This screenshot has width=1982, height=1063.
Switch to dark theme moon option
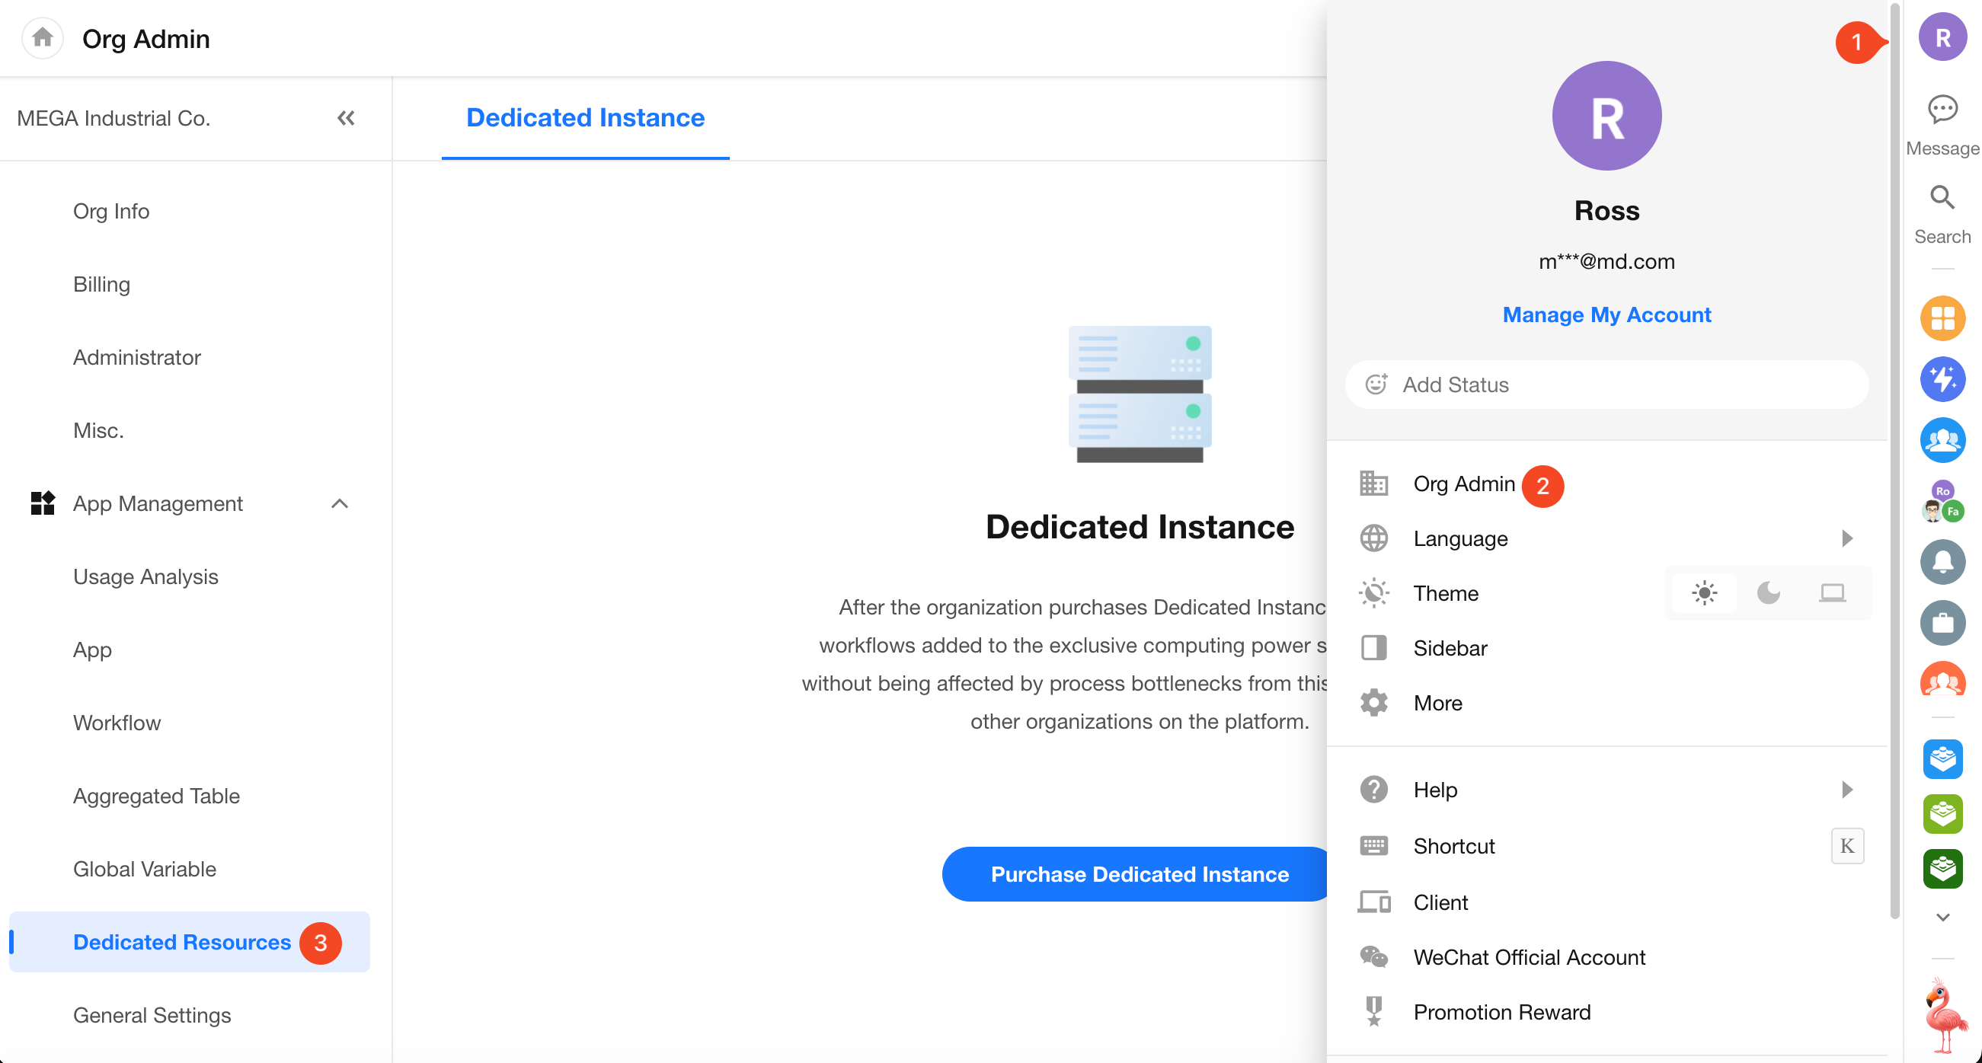1768,593
